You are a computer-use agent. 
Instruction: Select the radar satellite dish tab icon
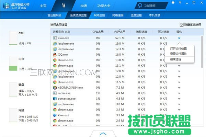pyautogui.click(x=63, y=5)
